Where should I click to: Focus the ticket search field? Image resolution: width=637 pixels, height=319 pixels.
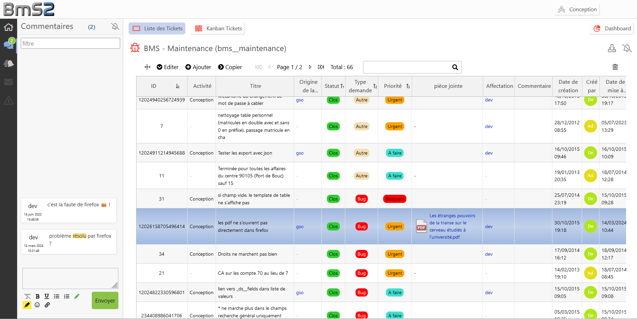point(407,67)
